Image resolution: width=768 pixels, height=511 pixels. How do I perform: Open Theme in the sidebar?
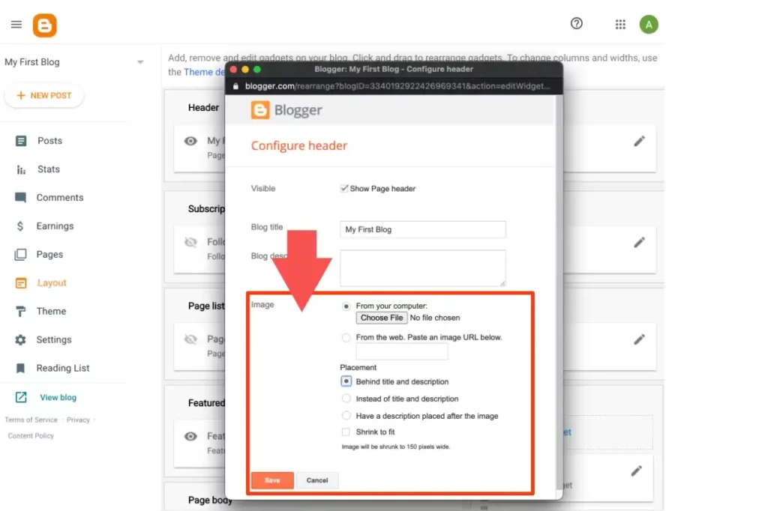(x=51, y=311)
